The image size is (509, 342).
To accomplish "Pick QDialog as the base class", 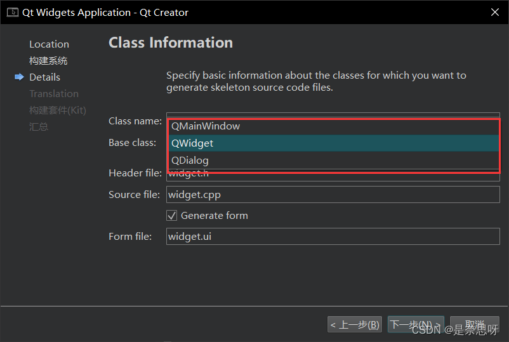I will pos(334,161).
